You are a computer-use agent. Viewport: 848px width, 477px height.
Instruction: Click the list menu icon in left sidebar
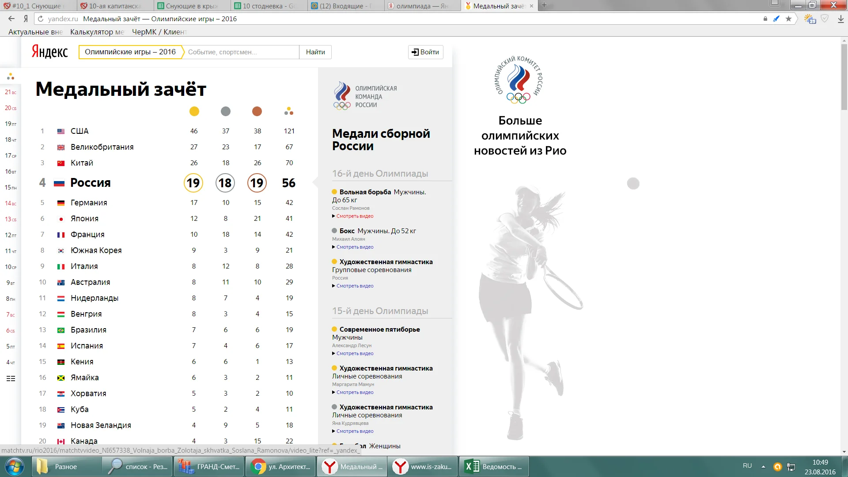click(11, 379)
